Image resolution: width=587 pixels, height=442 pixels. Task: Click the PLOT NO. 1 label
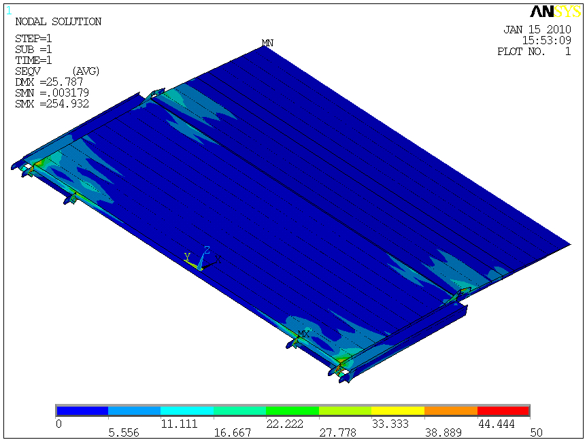point(534,51)
